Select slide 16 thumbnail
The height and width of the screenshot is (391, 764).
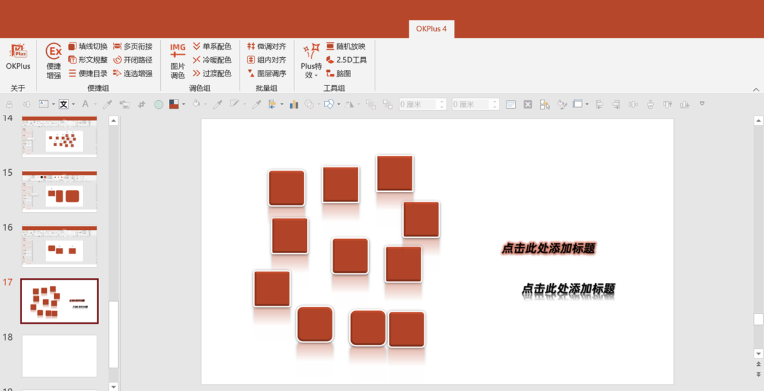coord(60,246)
